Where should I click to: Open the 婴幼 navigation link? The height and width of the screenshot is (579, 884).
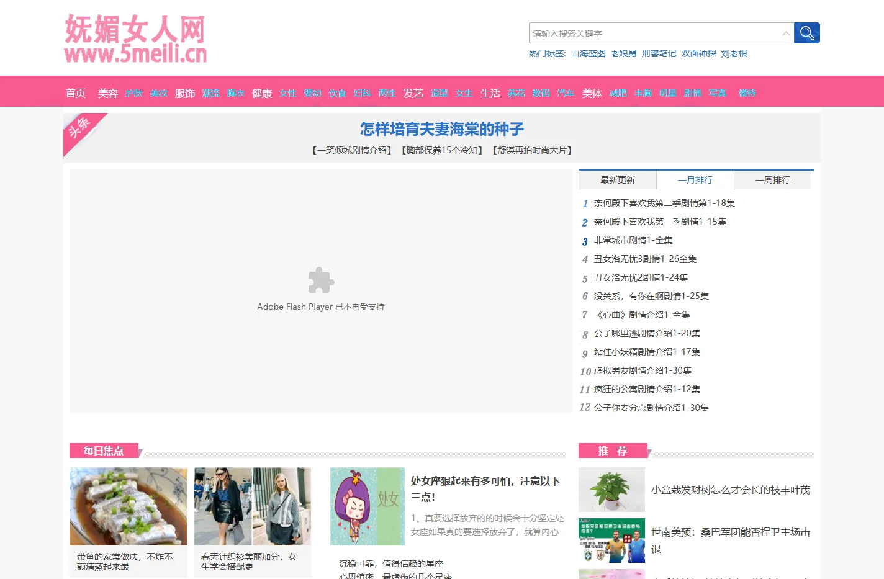coord(312,93)
